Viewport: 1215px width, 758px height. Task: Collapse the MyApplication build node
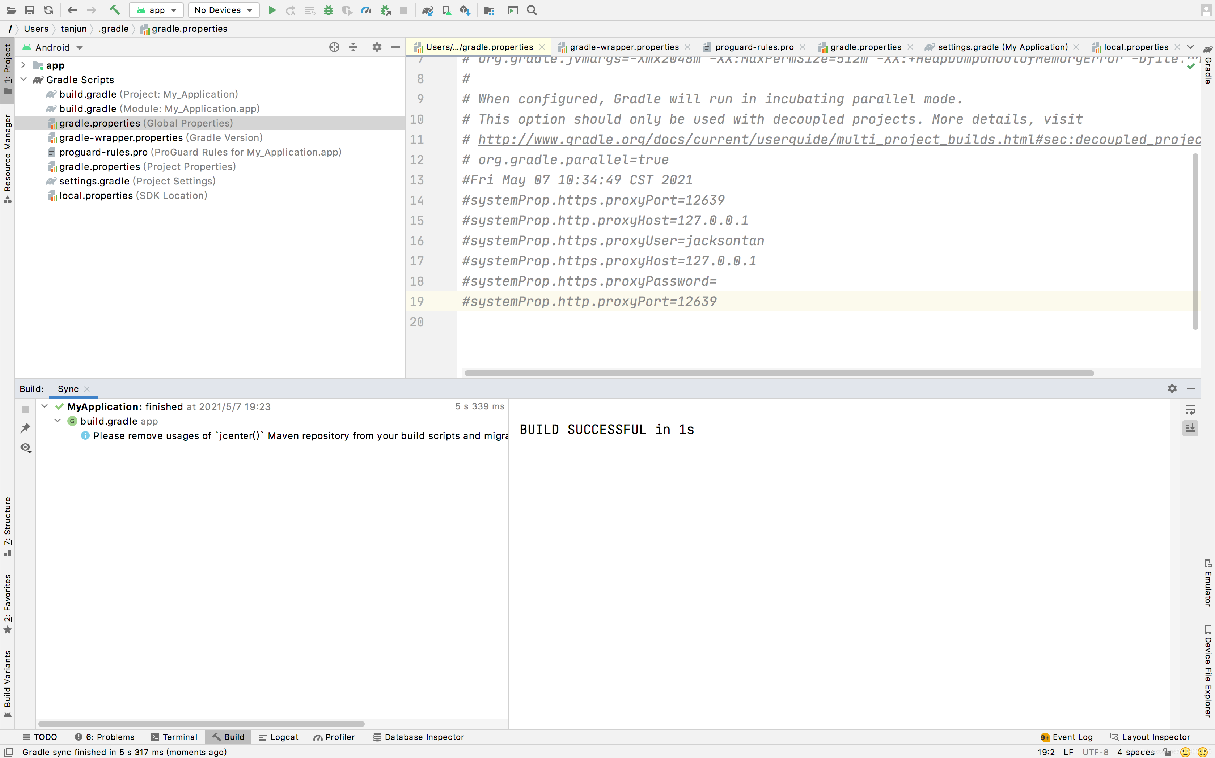45,406
